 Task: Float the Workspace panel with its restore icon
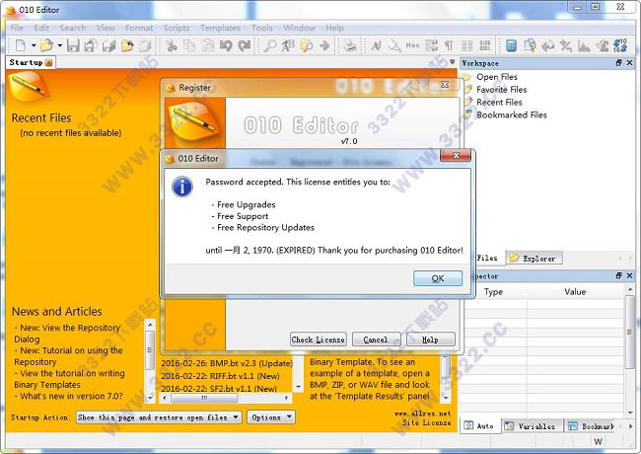tap(618, 62)
